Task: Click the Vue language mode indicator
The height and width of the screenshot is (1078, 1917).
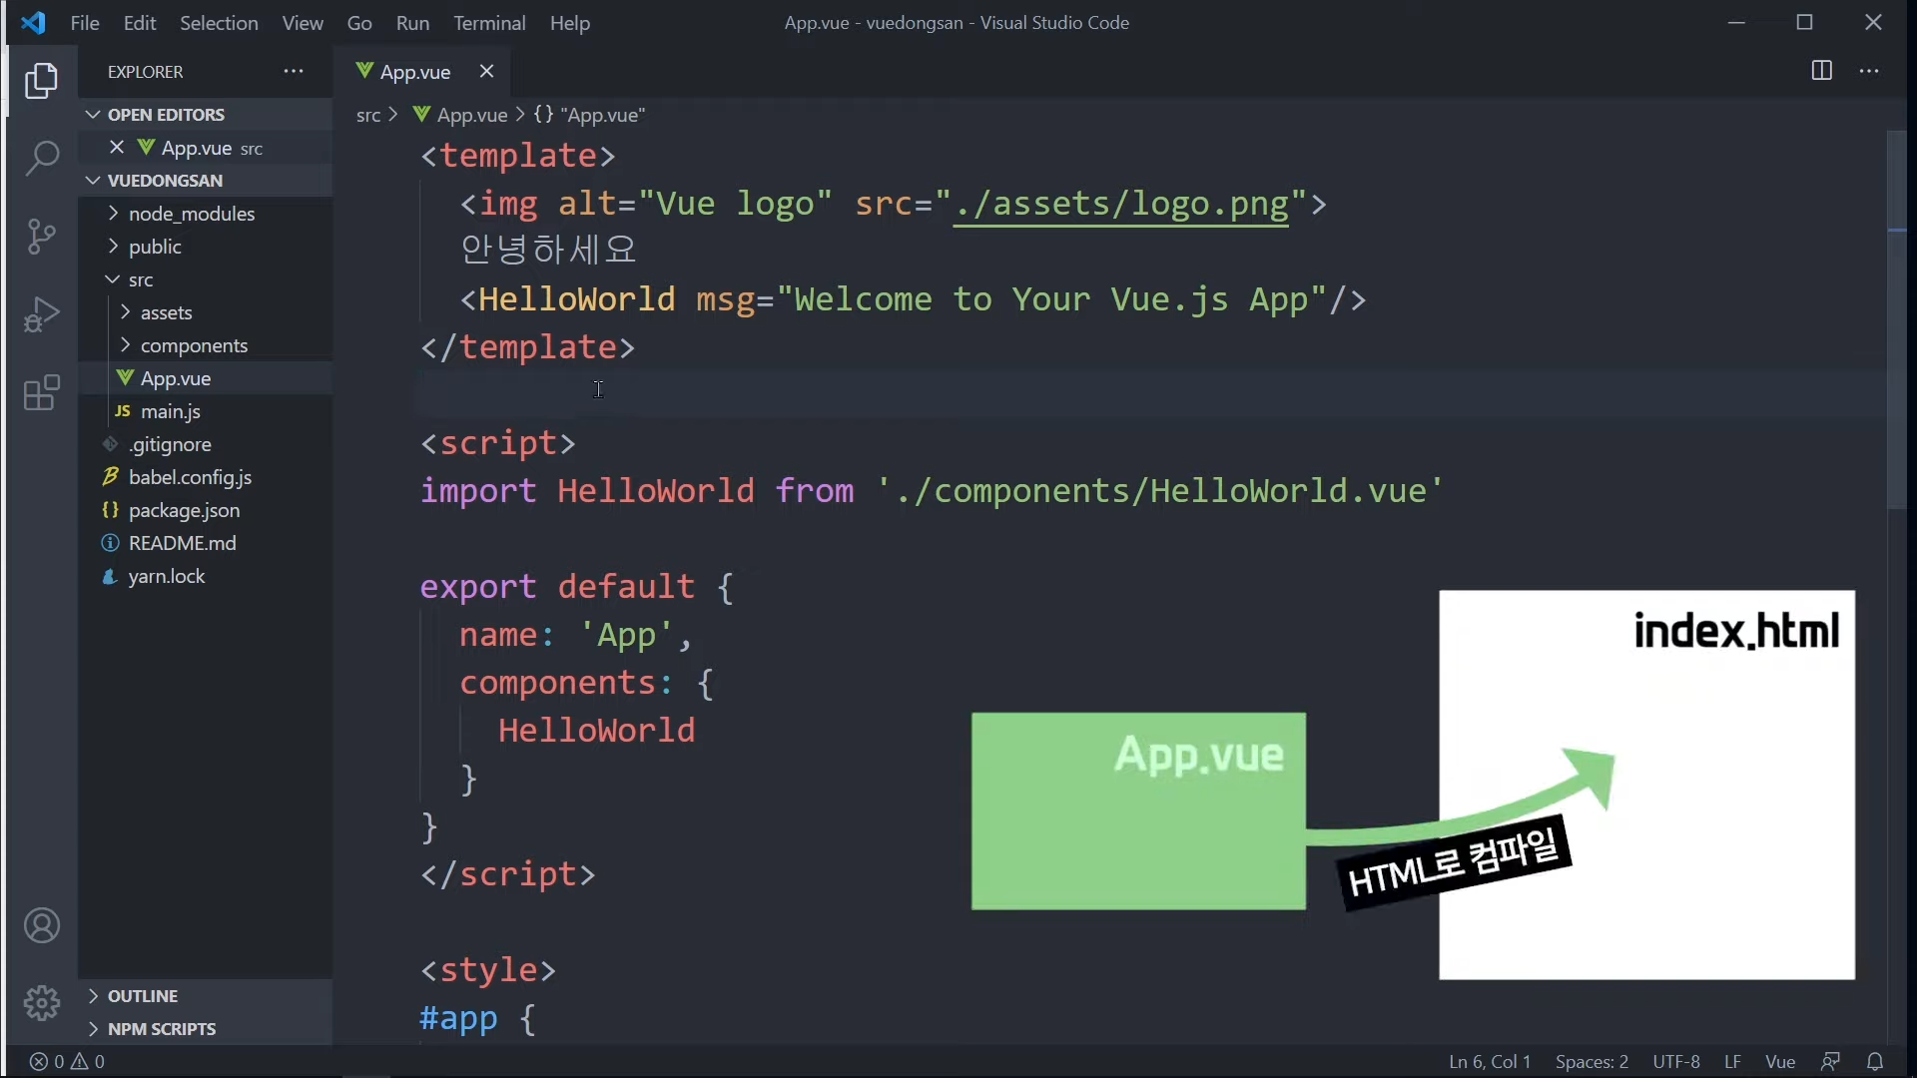Action: point(1779,1062)
